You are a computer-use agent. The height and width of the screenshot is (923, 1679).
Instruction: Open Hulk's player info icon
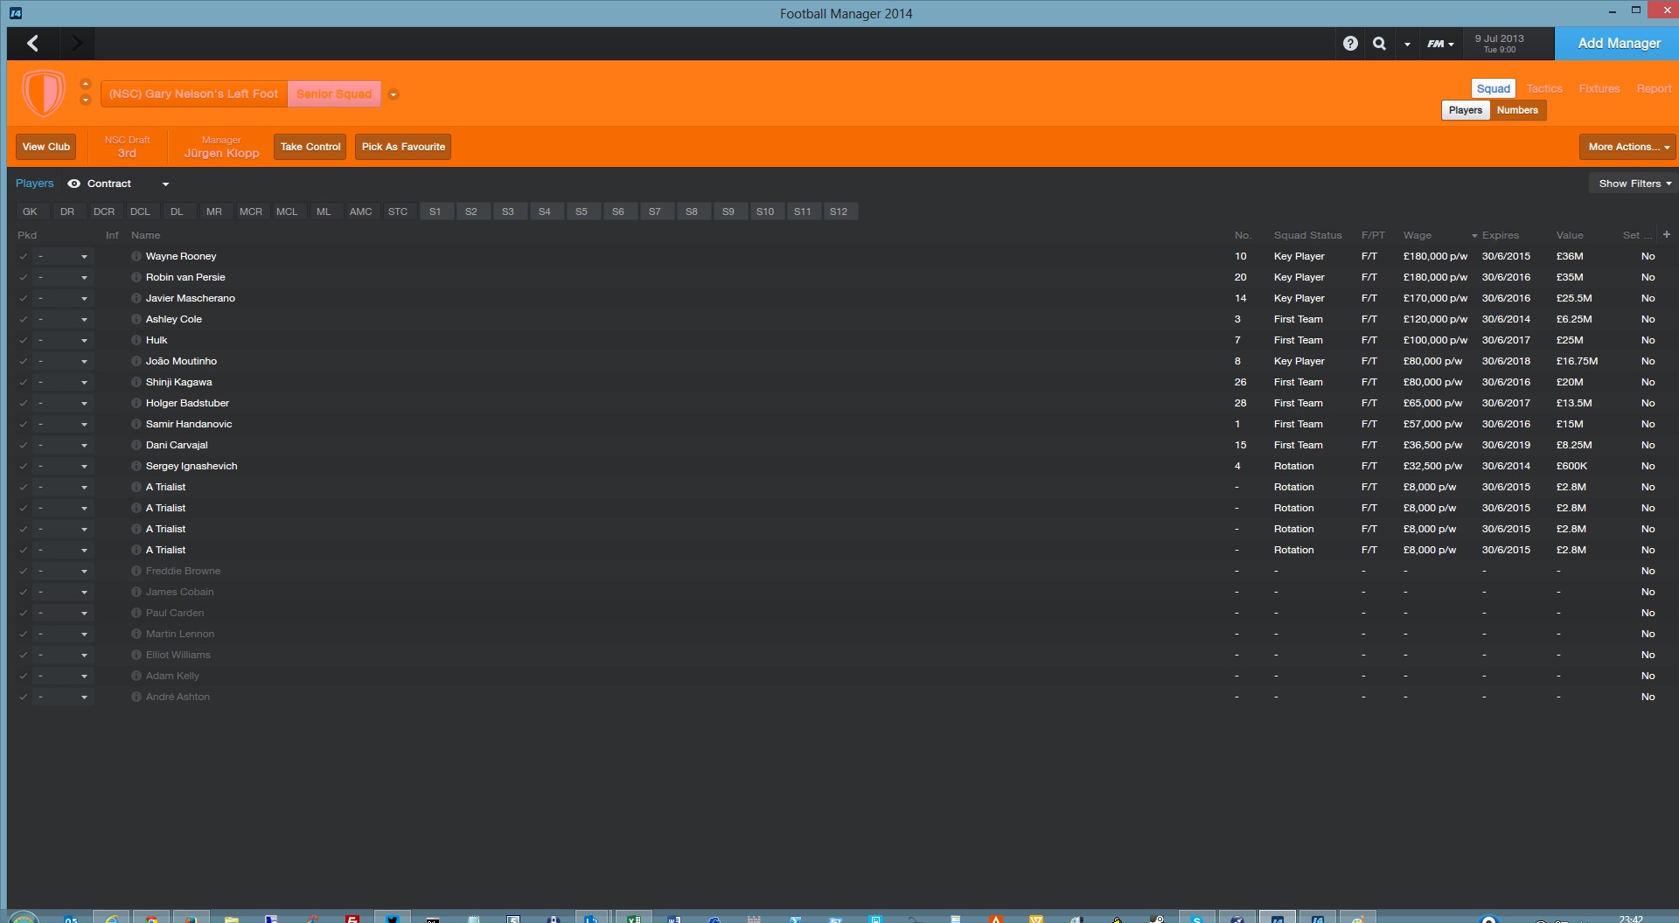[x=136, y=340]
